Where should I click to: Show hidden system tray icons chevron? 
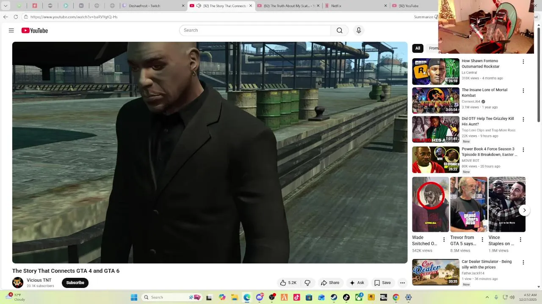coord(487,297)
